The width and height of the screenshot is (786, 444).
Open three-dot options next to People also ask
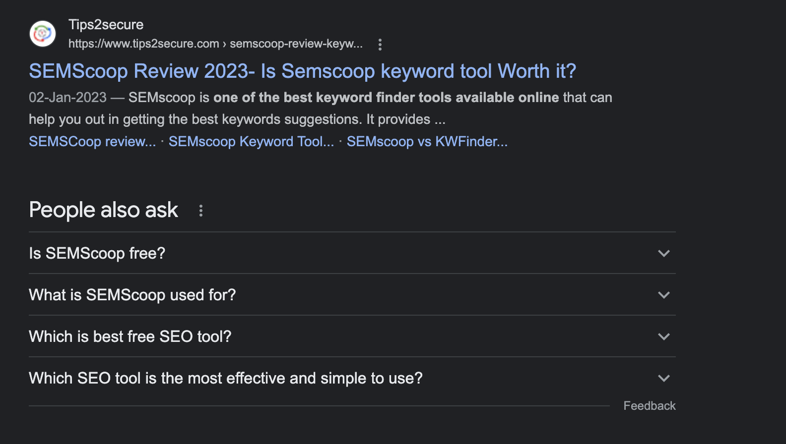[x=201, y=211]
